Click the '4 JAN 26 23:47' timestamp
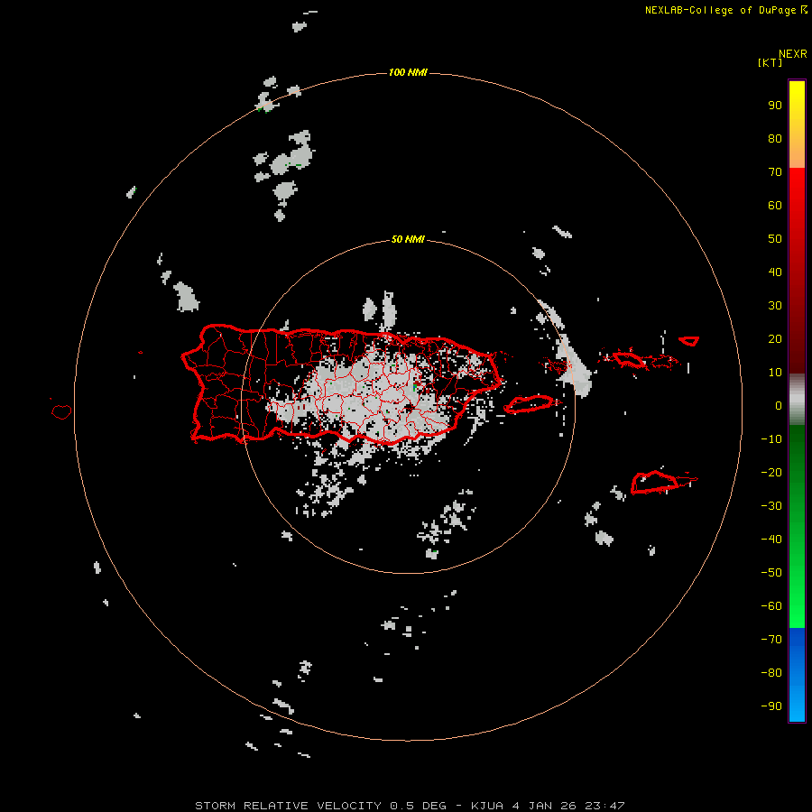This screenshot has width=812, height=812. click(x=568, y=806)
